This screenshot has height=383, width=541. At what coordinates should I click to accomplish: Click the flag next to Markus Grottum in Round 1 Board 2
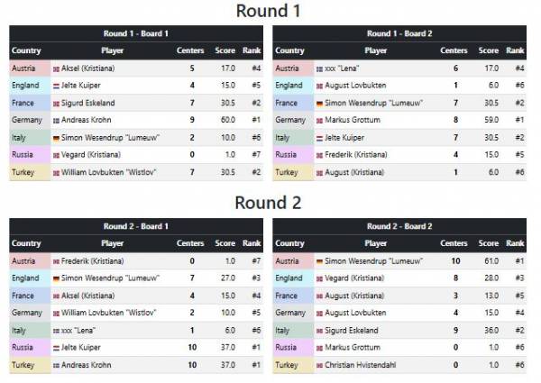click(320, 121)
